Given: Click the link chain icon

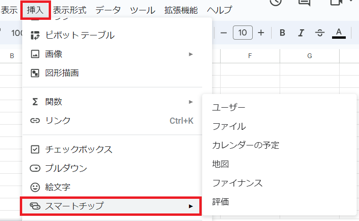Looking at the screenshot, I should click(x=35, y=121).
